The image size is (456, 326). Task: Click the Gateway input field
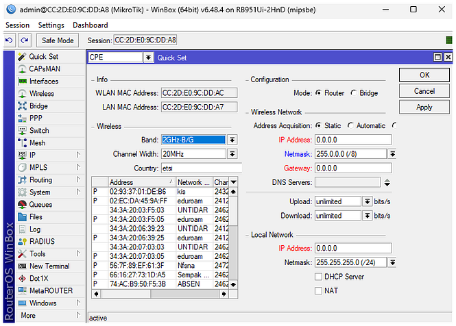(x=353, y=168)
